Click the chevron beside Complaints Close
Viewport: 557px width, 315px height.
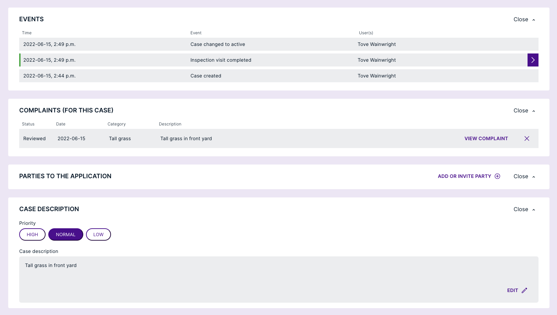pyautogui.click(x=533, y=111)
